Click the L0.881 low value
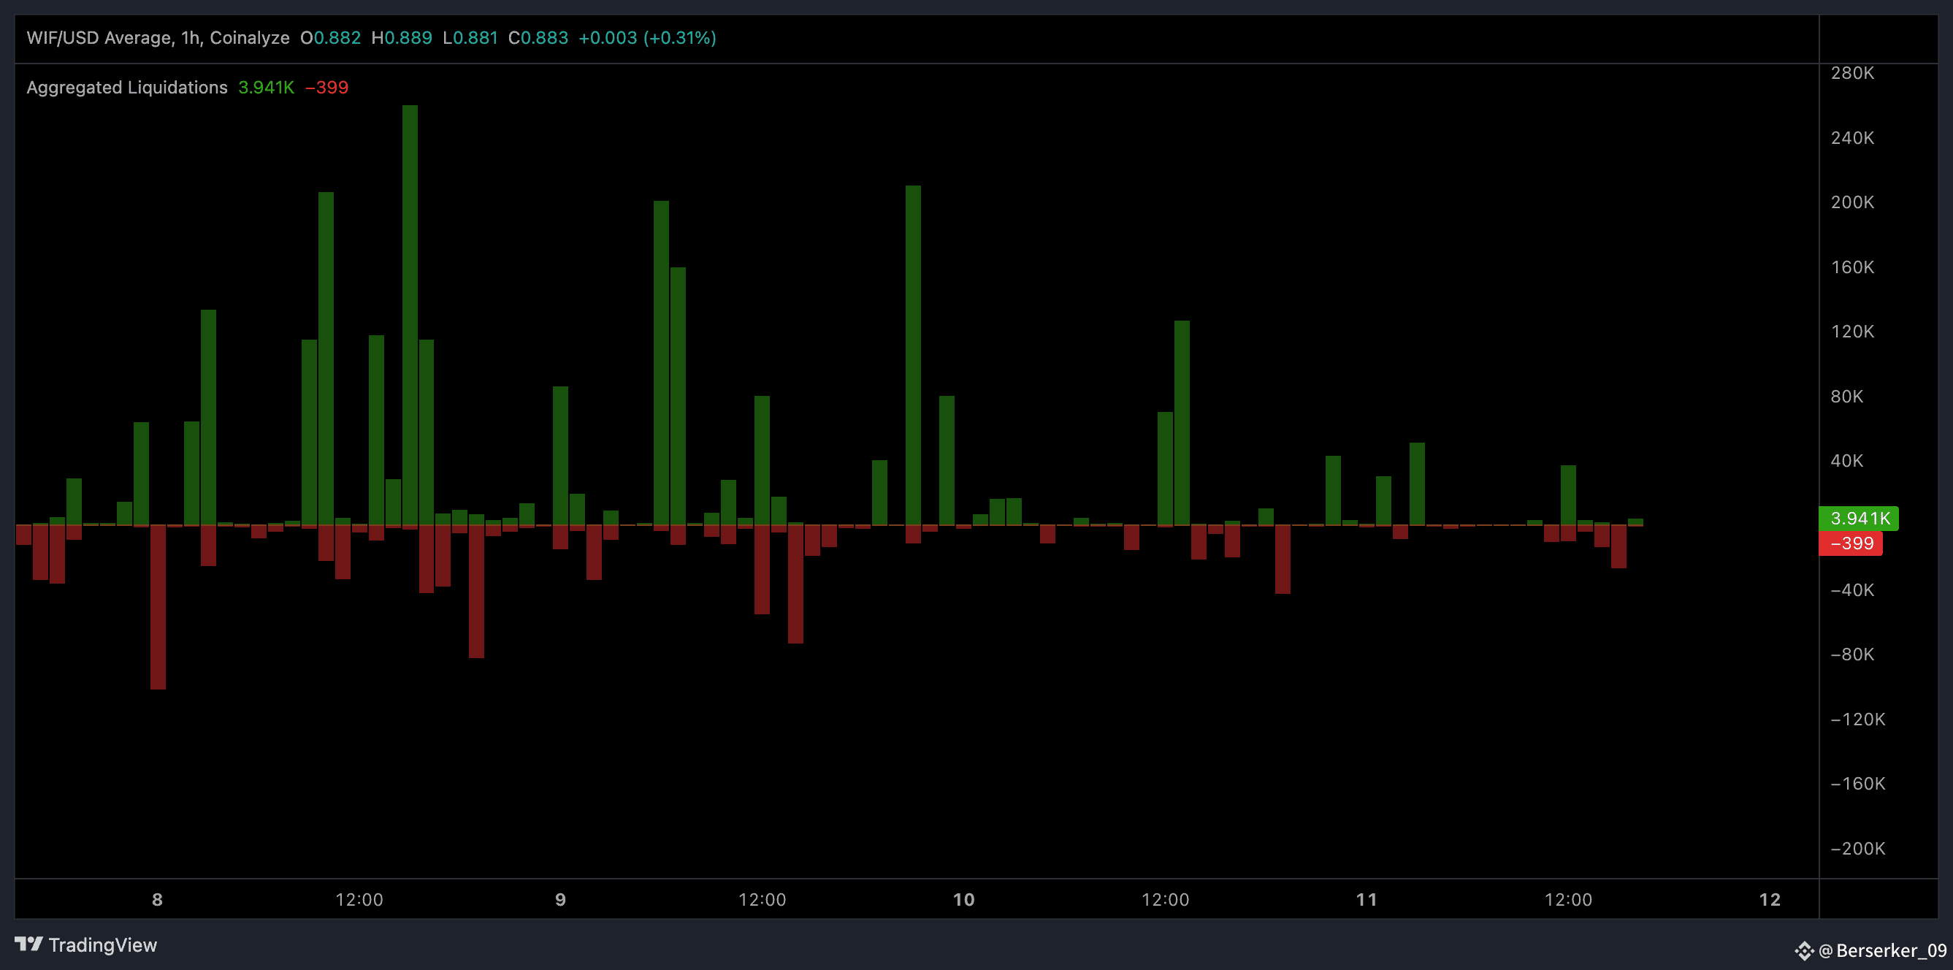Image resolution: width=1953 pixels, height=970 pixels. [x=470, y=38]
